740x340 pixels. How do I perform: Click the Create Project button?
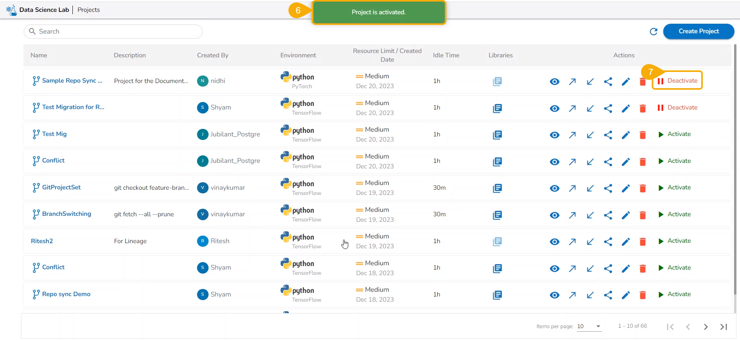pyautogui.click(x=698, y=31)
